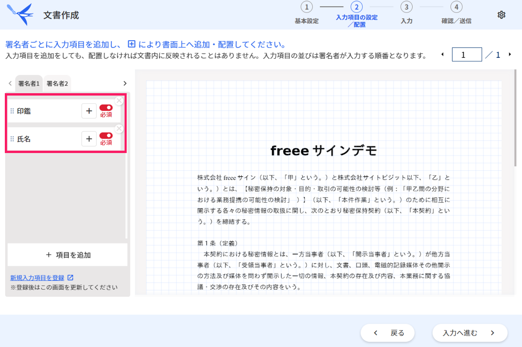The image size is (522, 347).
Task: Remove the 氏名 item with its X icon
Action: pos(119,129)
